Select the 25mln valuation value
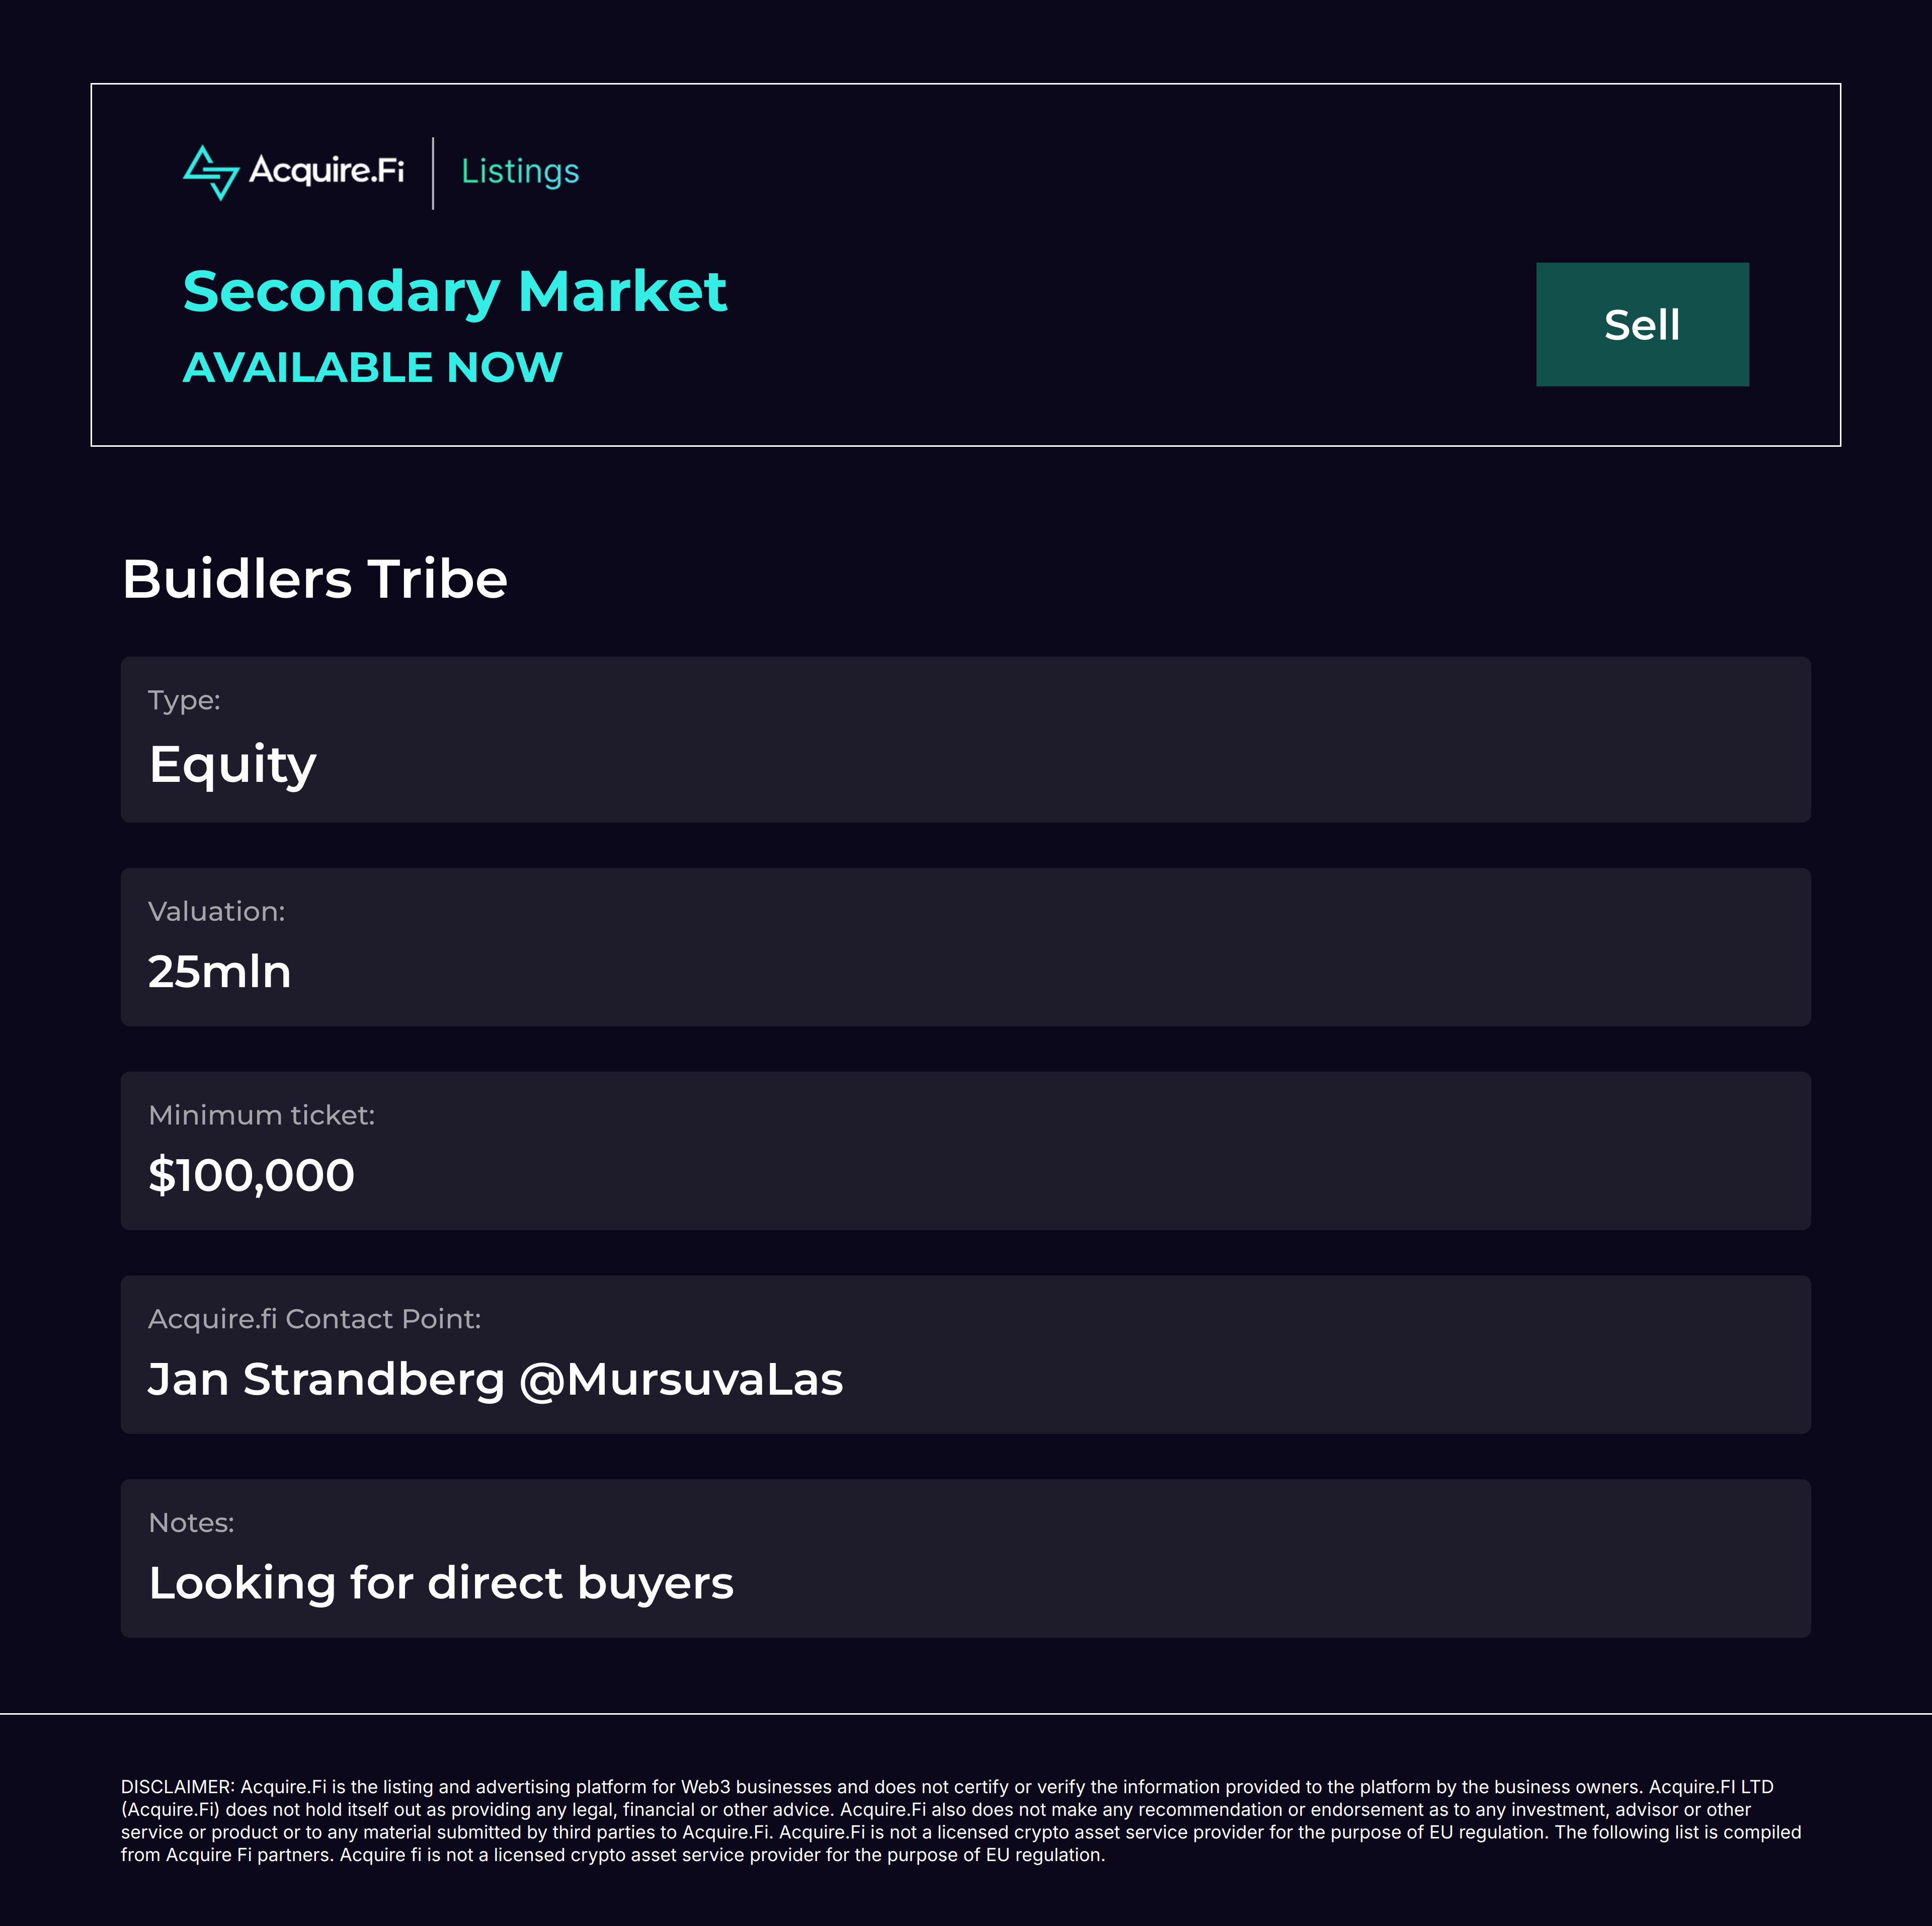 pyautogui.click(x=219, y=971)
